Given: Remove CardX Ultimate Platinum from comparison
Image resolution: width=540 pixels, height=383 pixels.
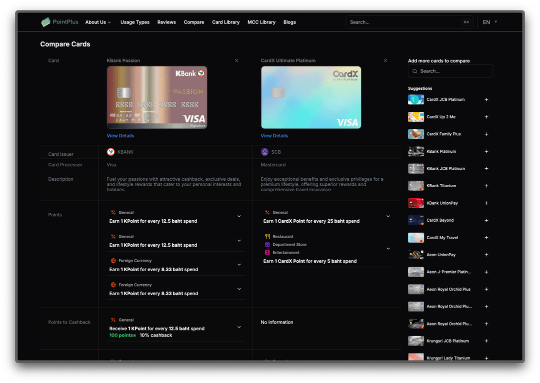Looking at the screenshot, I should pos(385,60).
